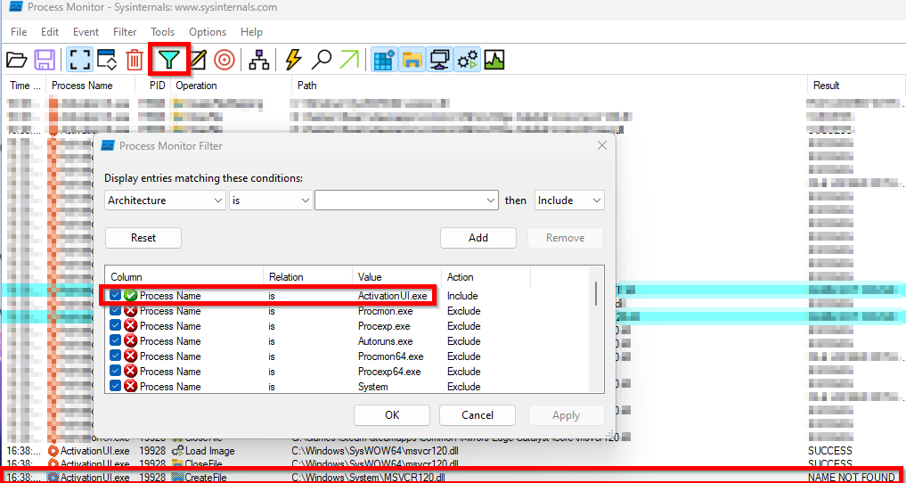Open the Tools menu

[163, 32]
